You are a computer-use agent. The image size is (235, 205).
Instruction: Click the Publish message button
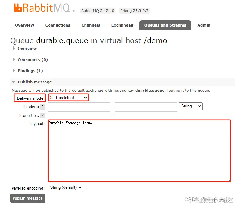tap(28, 198)
